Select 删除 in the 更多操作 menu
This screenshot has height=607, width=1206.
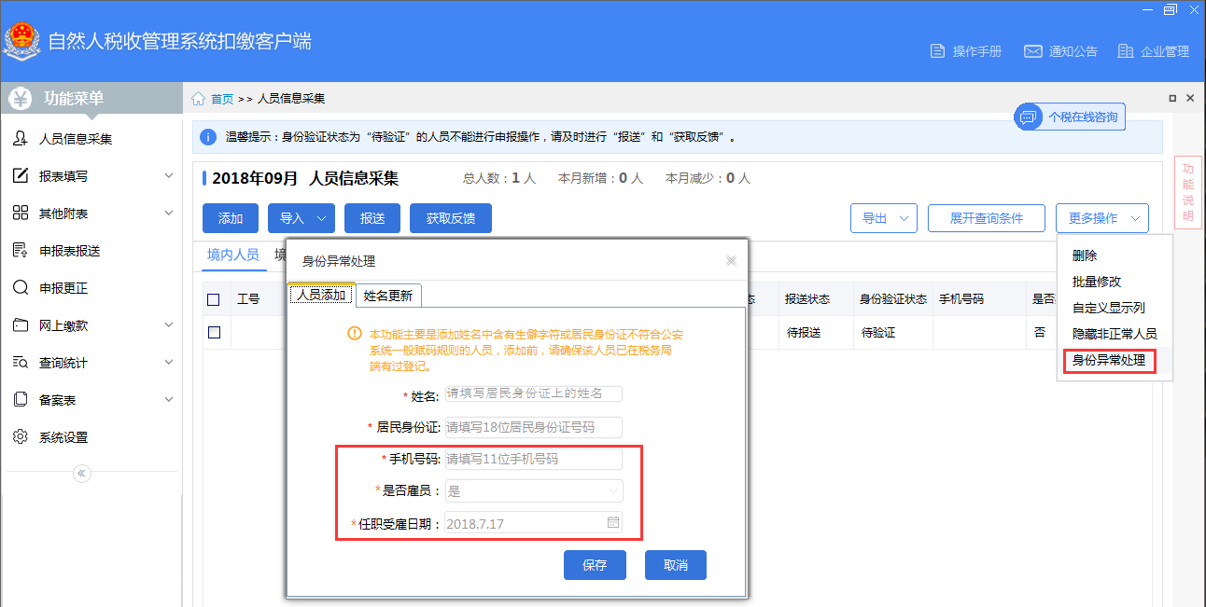(x=1086, y=255)
